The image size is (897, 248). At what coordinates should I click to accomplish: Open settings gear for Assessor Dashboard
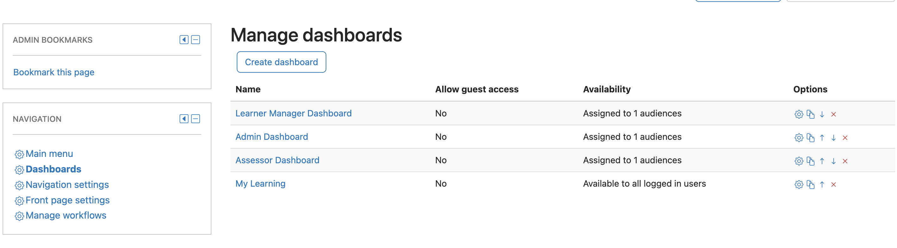(799, 161)
